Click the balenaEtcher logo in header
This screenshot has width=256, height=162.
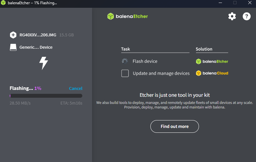click(x=127, y=16)
